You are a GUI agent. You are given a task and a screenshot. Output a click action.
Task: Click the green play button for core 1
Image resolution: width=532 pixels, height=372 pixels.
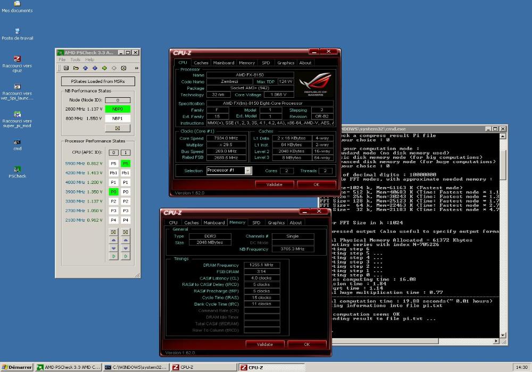(x=126, y=256)
